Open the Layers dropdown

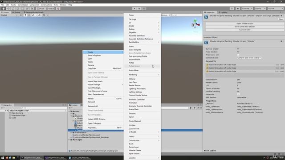pos(260,8)
